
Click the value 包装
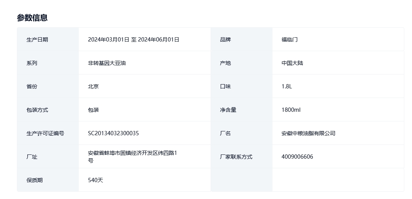[x=93, y=110]
